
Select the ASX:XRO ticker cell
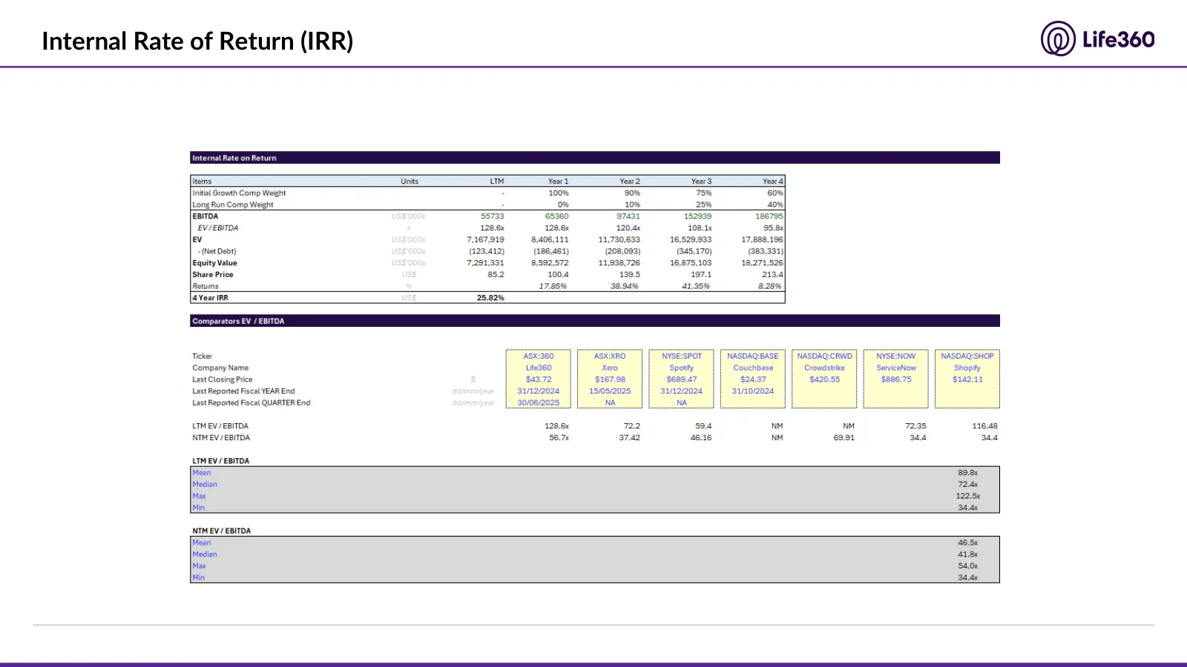[610, 356]
